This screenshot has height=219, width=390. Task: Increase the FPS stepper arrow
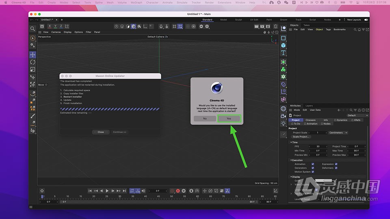click(x=327, y=146)
